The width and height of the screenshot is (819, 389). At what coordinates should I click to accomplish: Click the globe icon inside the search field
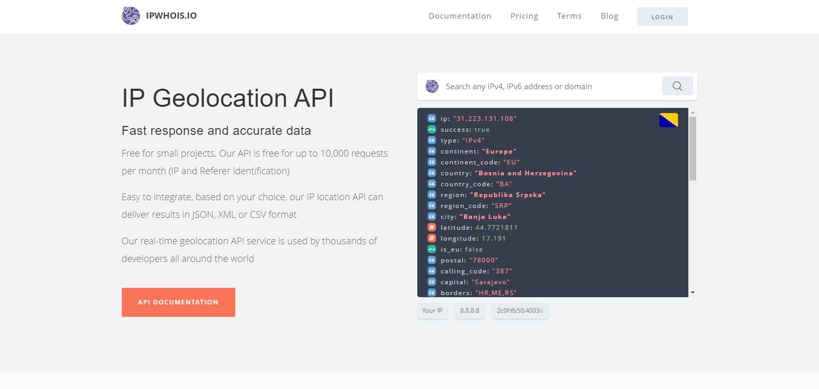pyautogui.click(x=432, y=86)
